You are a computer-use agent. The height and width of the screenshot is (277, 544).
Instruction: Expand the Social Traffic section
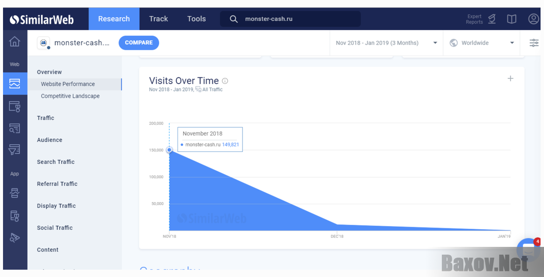[x=55, y=228]
